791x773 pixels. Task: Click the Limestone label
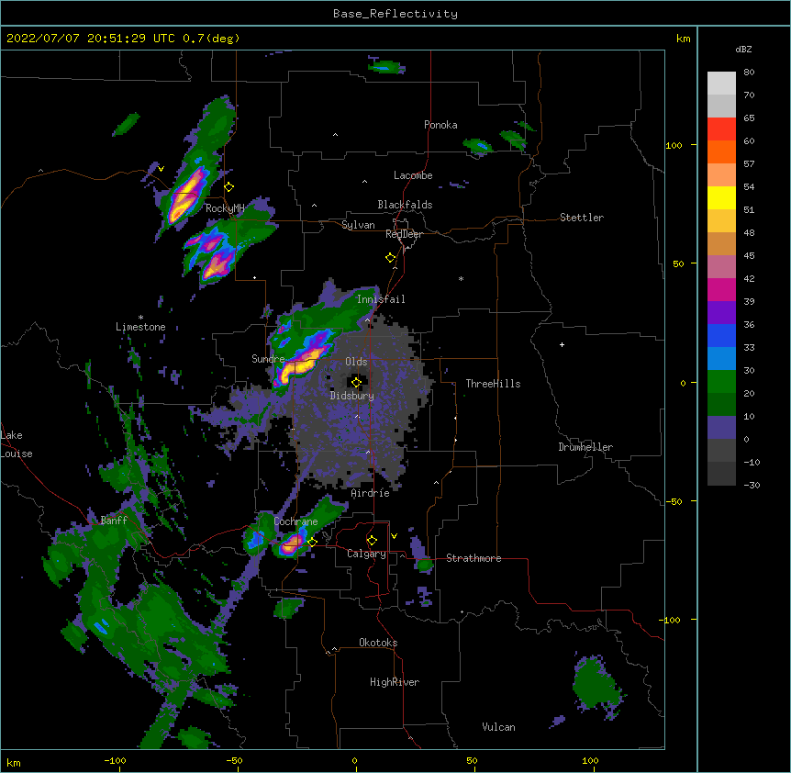(140, 327)
